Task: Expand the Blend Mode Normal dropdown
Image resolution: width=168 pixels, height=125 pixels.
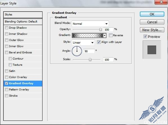Action: coord(90,24)
